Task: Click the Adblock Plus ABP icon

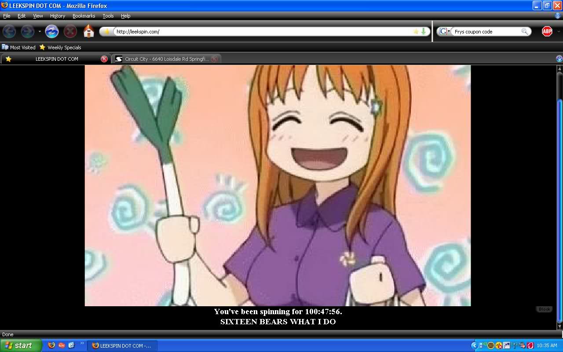Action: [547, 31]
